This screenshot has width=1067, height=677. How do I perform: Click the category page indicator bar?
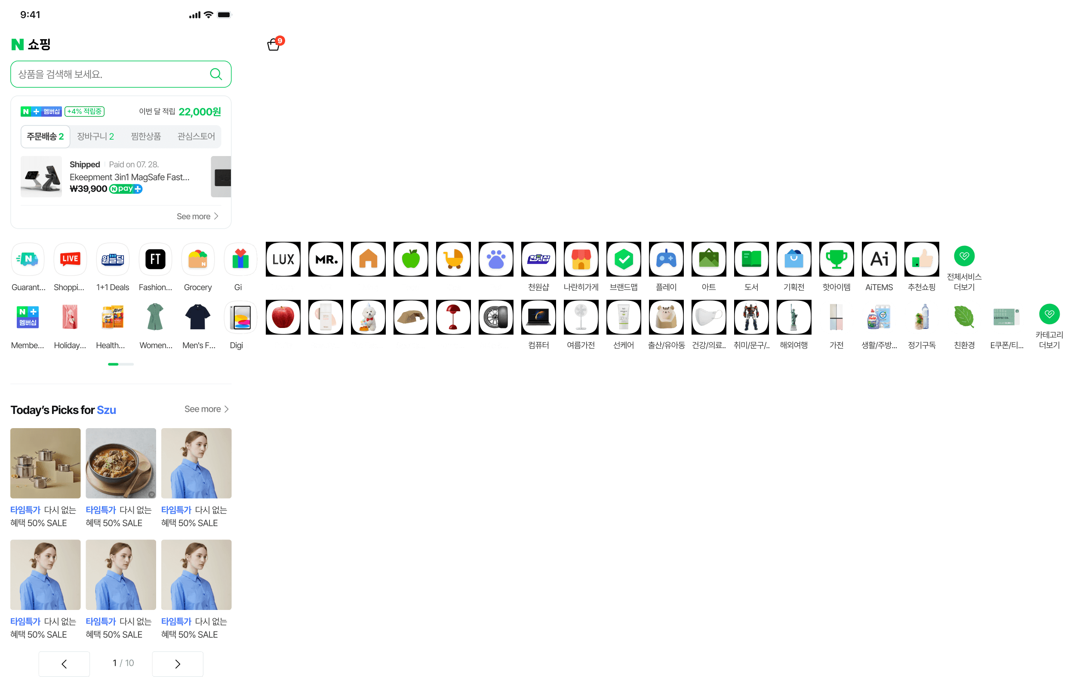pos(120,364)
